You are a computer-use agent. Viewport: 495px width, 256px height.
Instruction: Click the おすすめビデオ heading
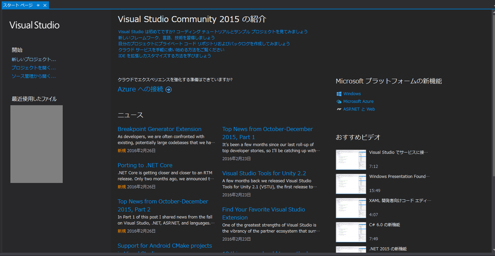(x=358, y=137)
